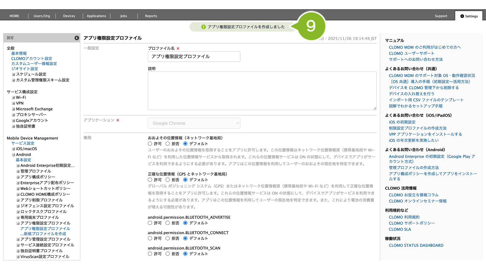Expand the スケジュール設定 tree item

coord(13,74)
